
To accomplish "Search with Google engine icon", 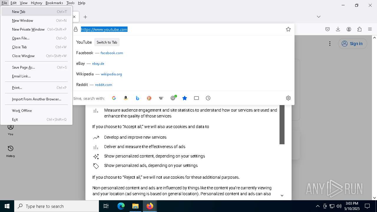I will pyautogui.click(x=114, y=98).
